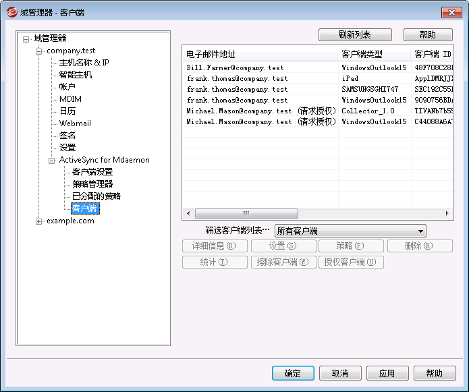469x392 pixels.
Task: Select Michael.Mason row with WindowsOutlook15 client
Action: click(x=318, y=121)
